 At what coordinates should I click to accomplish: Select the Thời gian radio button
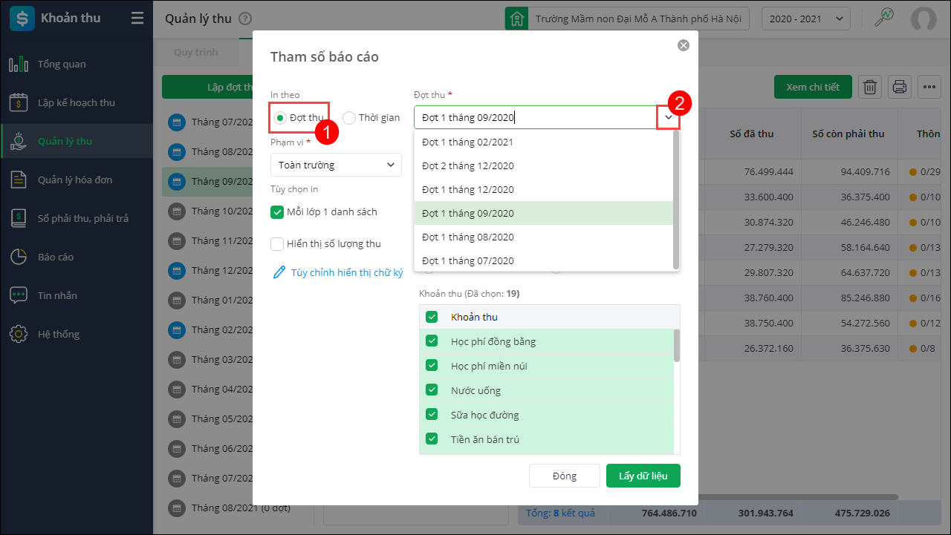(349, 118)
